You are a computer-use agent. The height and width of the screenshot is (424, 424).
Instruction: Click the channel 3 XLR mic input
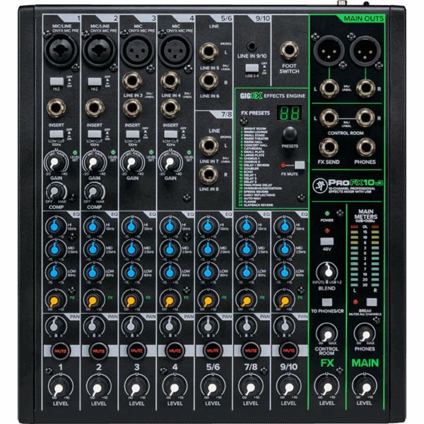133,52
